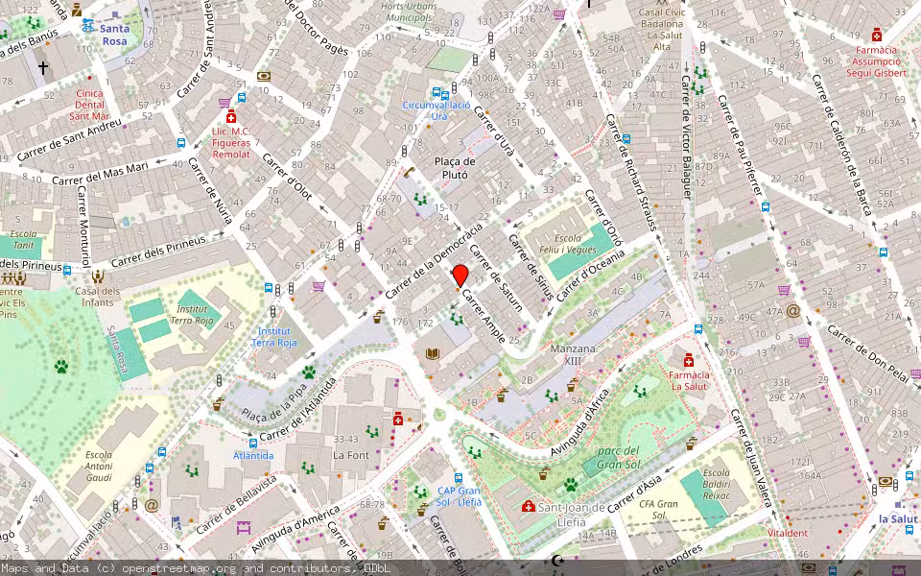Select the Escola Antoni Gaudí label
The height and width of the screenshot is (576, 921).
(x=99, y=467)
